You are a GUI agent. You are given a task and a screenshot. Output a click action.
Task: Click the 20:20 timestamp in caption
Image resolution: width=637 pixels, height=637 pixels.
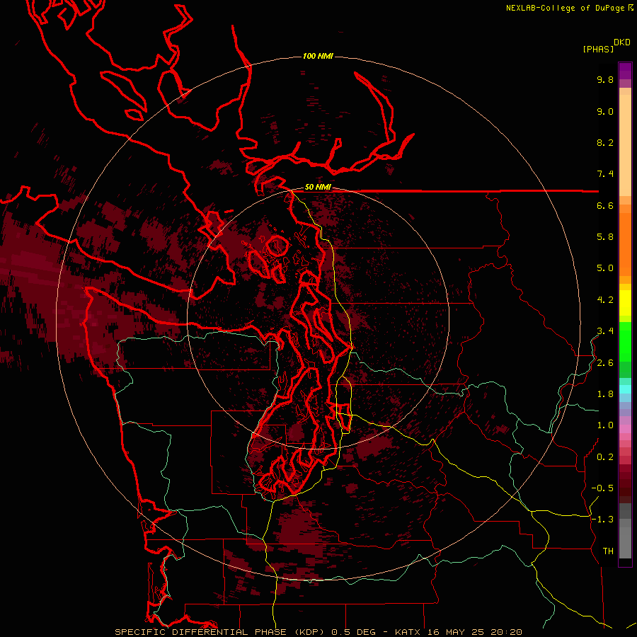505,632
